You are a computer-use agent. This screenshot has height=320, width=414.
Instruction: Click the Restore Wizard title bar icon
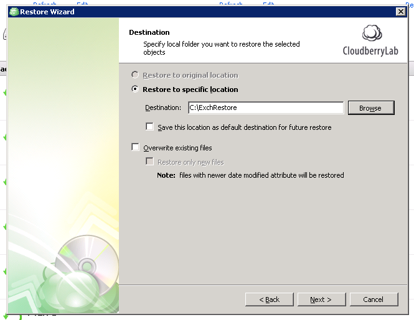(14, 12)
